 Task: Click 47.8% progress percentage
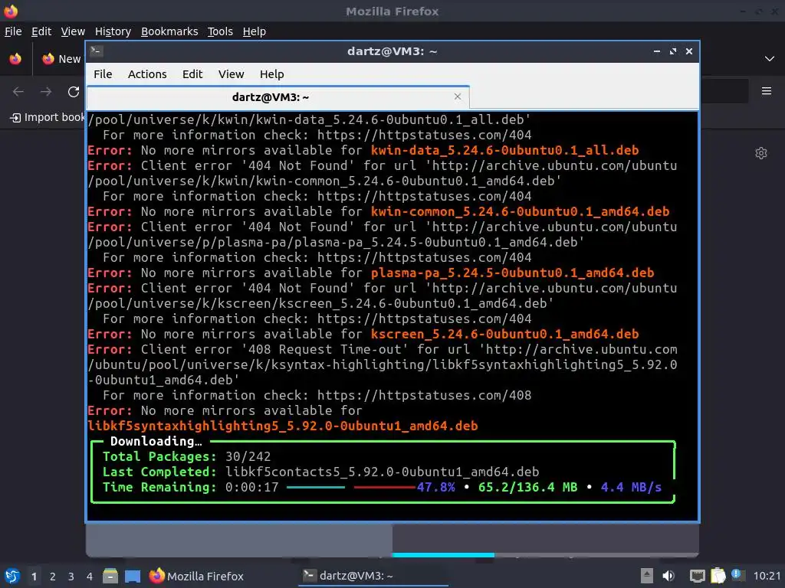[436, 488]
